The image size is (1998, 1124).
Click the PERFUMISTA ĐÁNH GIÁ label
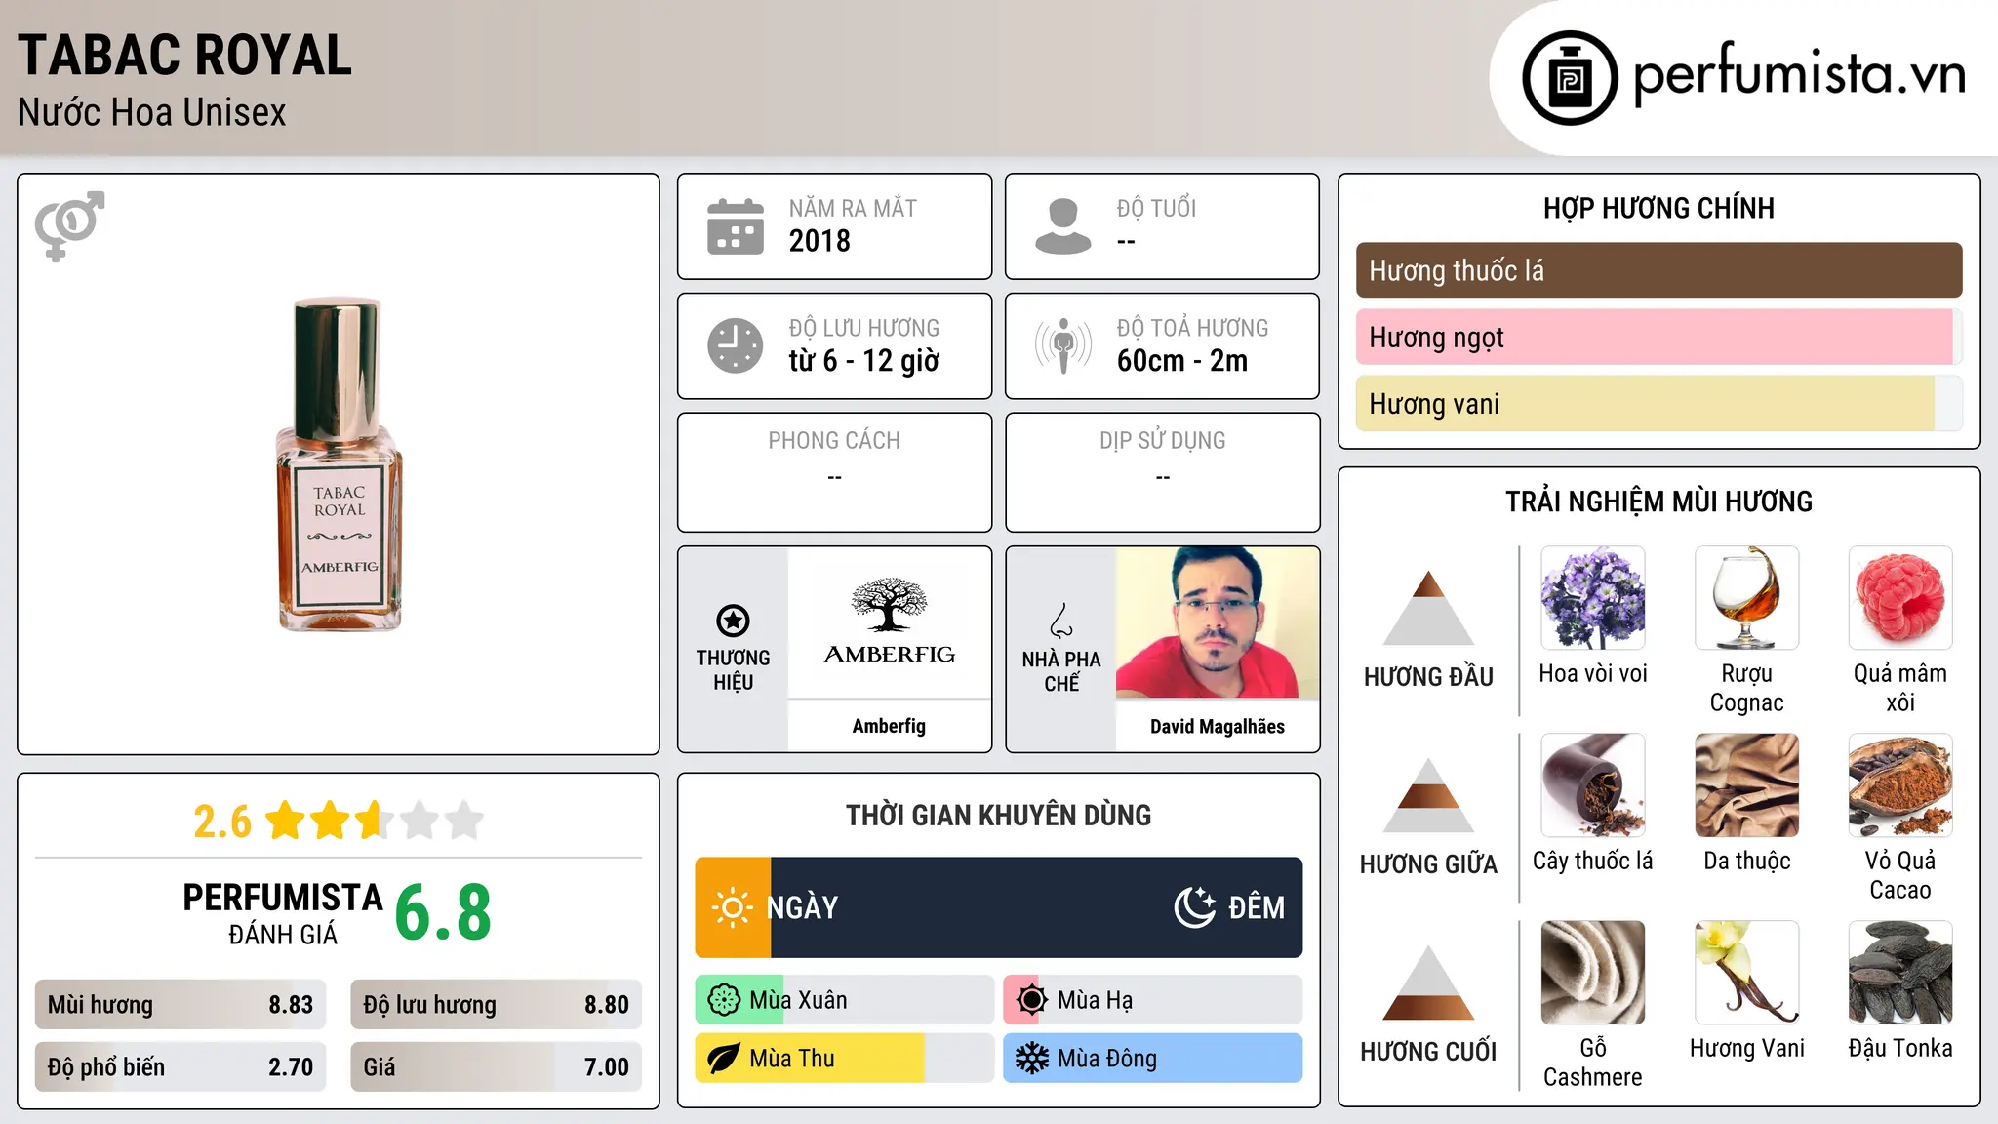(283, 913)
